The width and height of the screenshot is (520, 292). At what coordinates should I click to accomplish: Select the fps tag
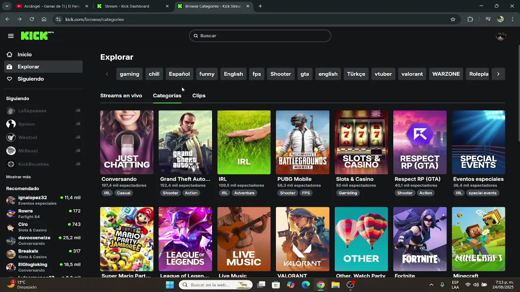tap(257, 74)
